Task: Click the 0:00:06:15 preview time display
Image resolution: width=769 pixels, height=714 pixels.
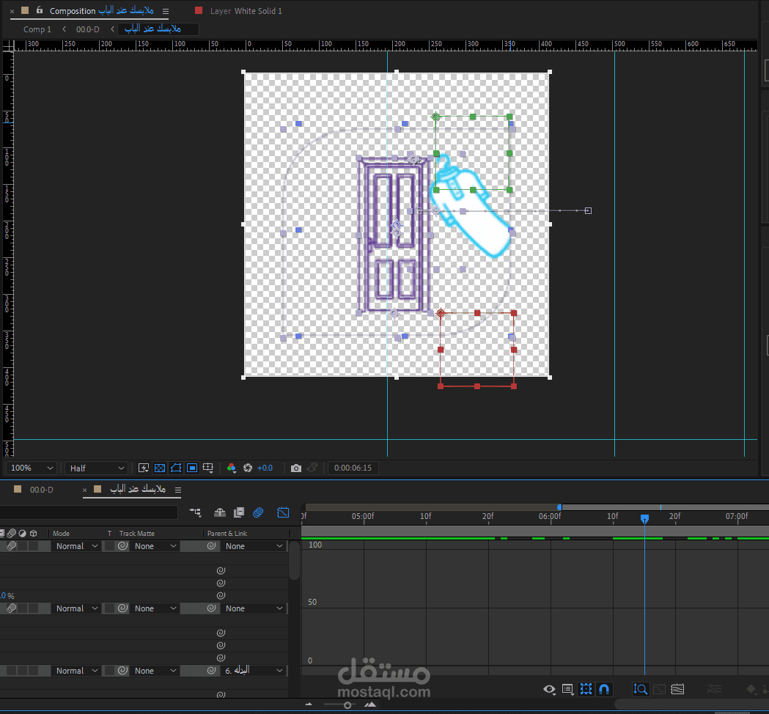Action: pos(353,468)
